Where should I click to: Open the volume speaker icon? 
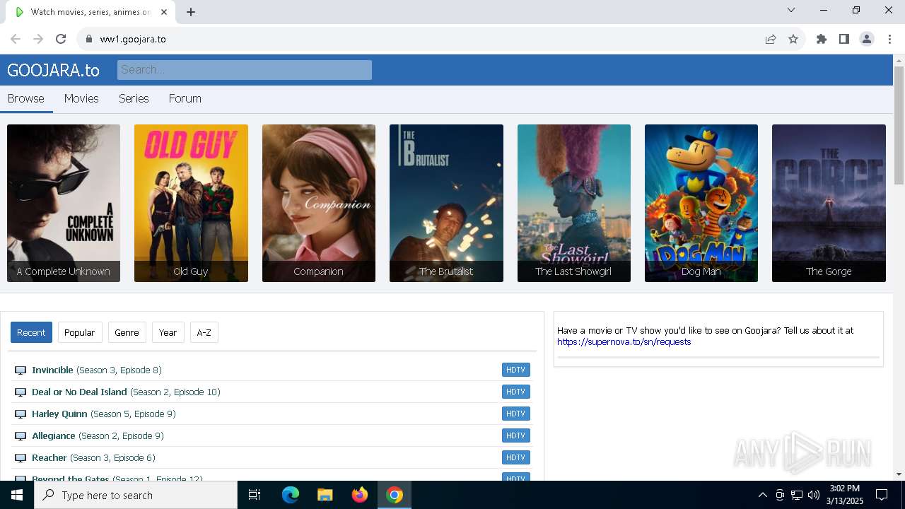point(813,495)
